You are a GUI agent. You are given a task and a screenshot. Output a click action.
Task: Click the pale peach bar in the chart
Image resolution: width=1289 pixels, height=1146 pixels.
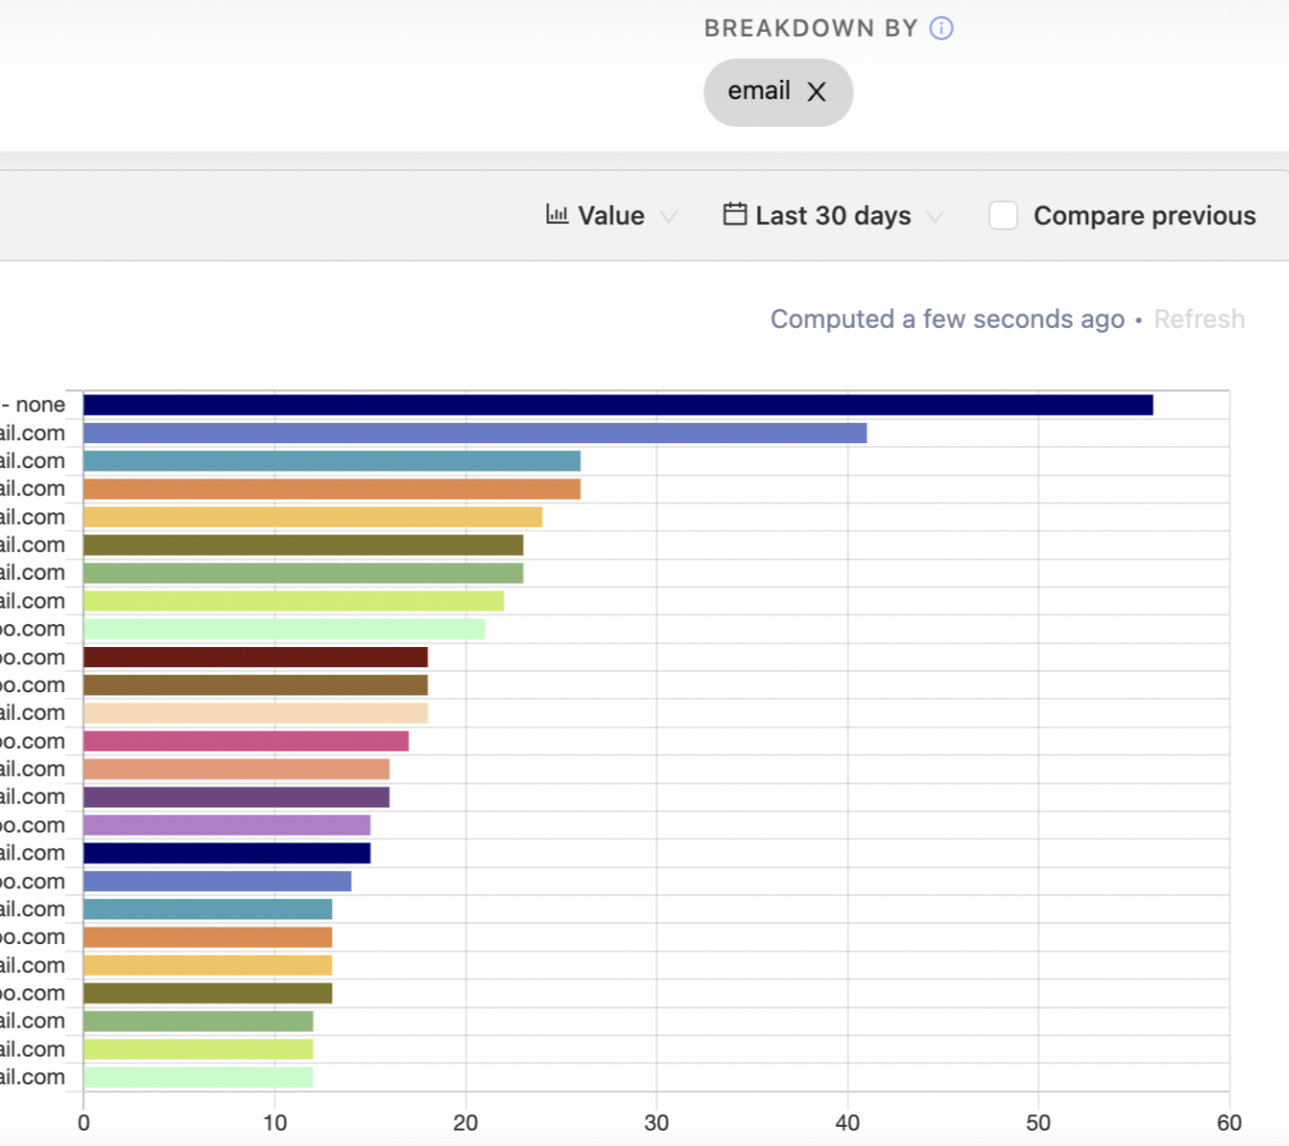[x=255, y=713]
